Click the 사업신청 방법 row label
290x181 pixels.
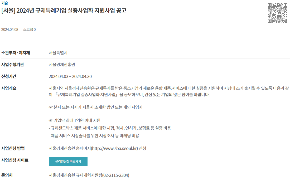click(13, 148)
